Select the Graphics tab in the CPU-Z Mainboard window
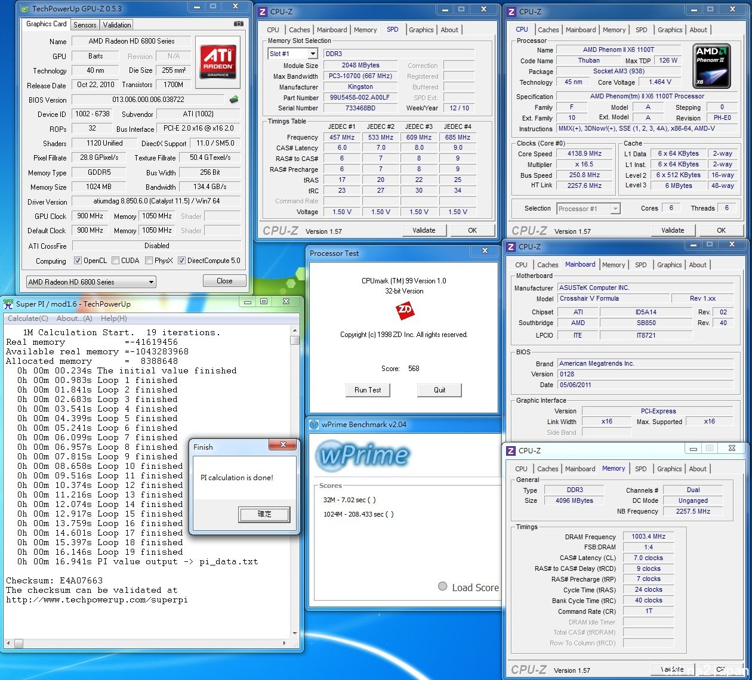 tap(670, 265)
